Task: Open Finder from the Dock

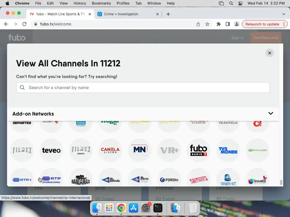Action: click(x=97, y=208)
